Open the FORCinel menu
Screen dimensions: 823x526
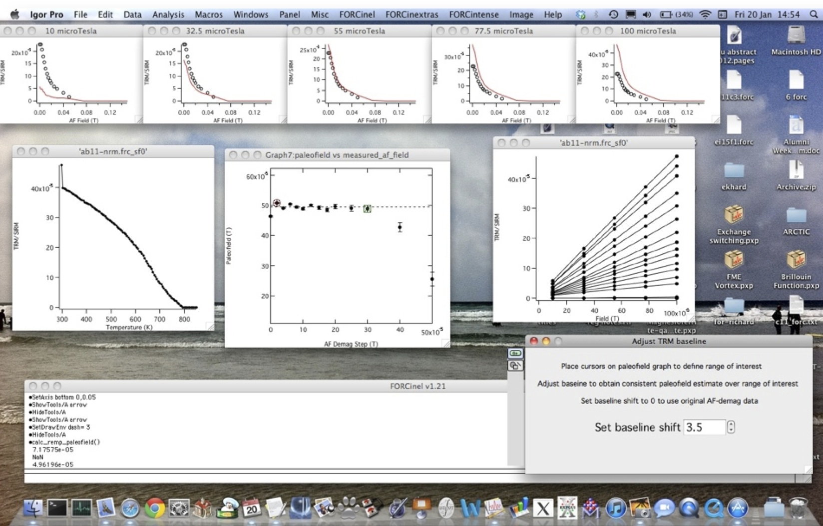coord(357,14)
